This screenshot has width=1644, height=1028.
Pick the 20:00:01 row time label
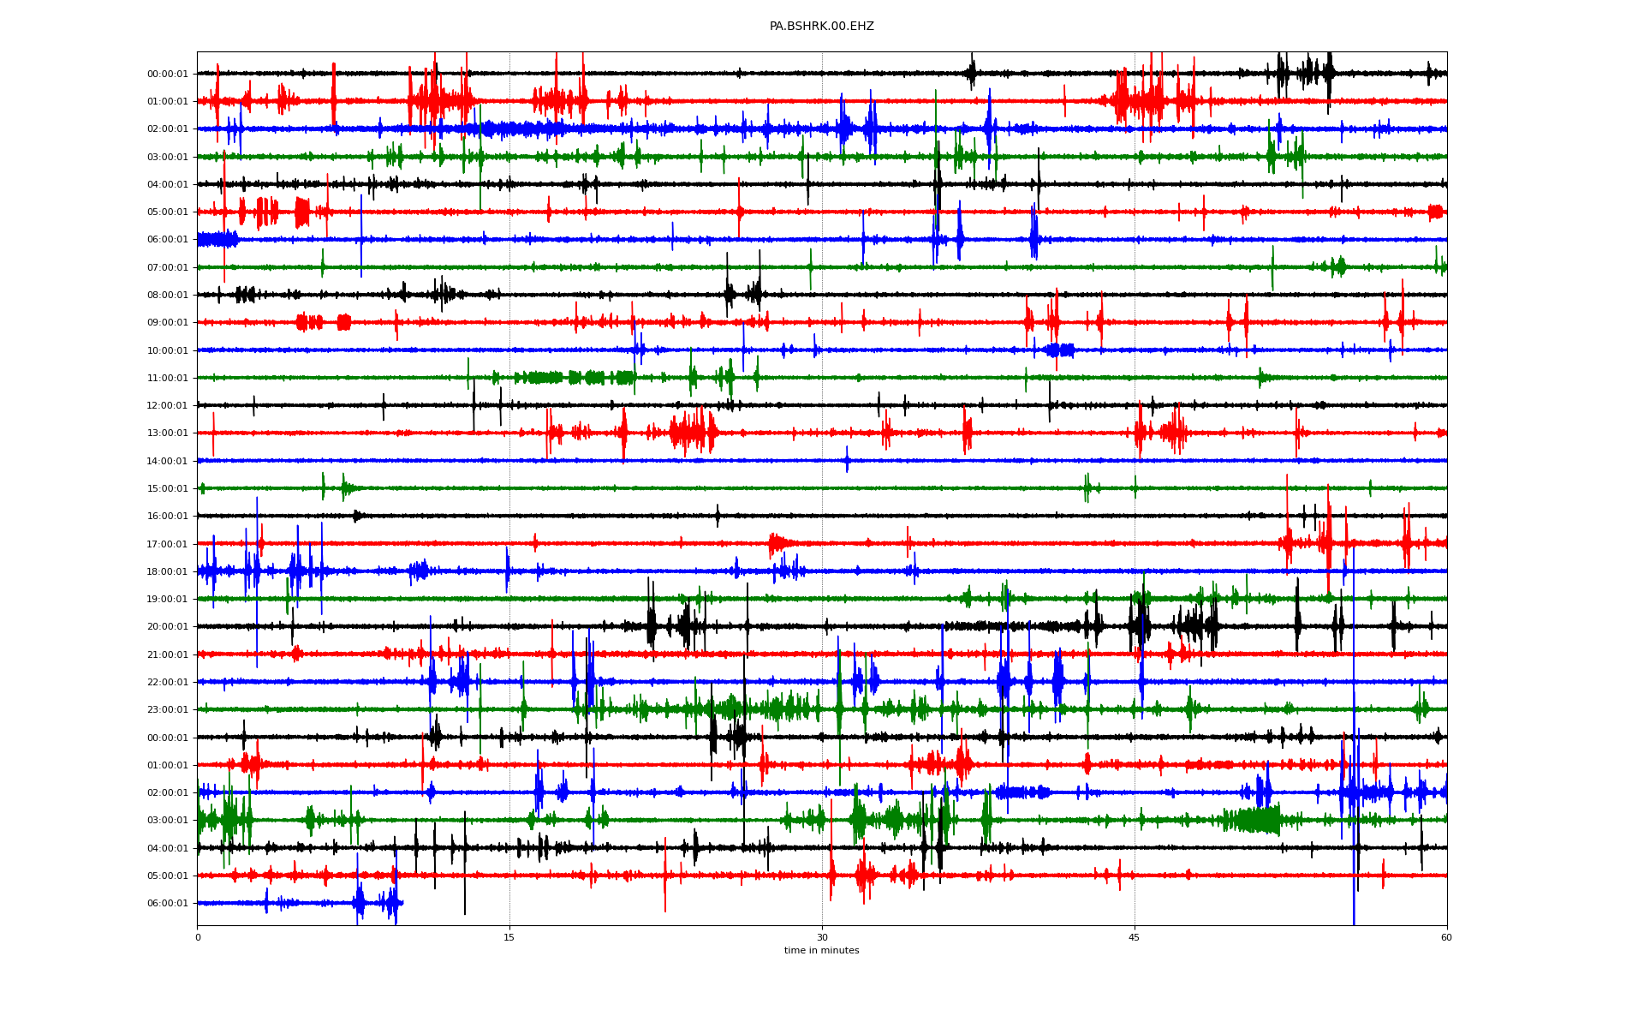167,627
